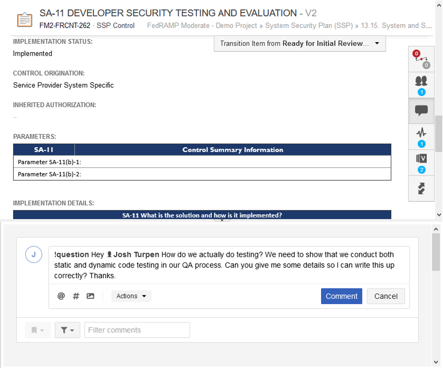The width and height of the screenshot is (443, 368).
Task: Click the # hashtag item link icon
Action: pos(76,296)
